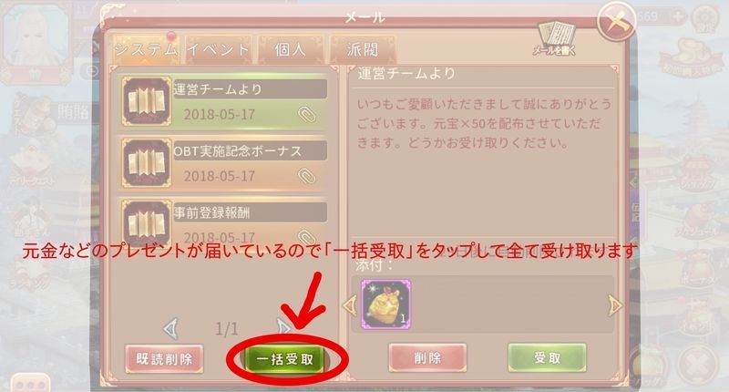Click the gold pouch attachment item

point(385,304)
